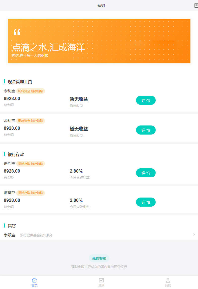
Task: Click the 现金管理工具 section heading
Action: [20, 82]
